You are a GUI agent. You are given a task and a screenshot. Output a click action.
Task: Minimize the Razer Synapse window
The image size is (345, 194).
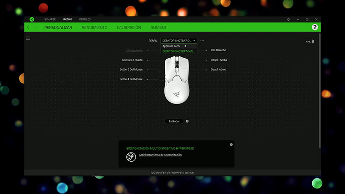coord(298,19)
